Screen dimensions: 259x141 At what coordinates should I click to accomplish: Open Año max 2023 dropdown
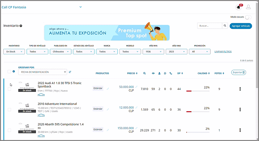[x=176, y=52]
